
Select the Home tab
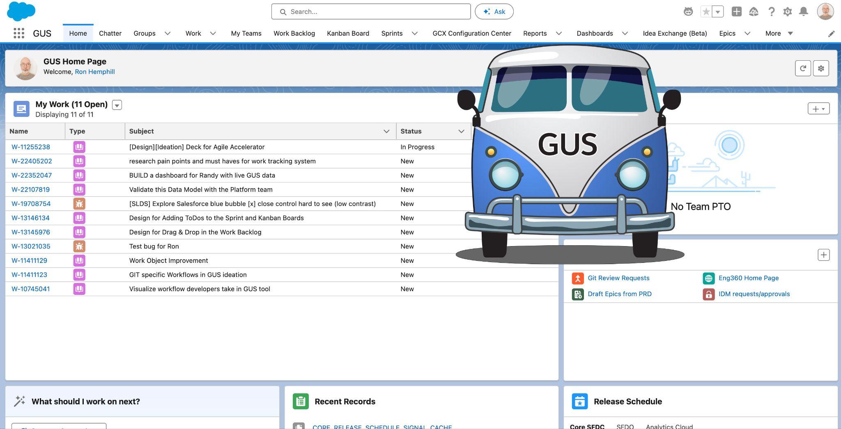coord(78,34)
